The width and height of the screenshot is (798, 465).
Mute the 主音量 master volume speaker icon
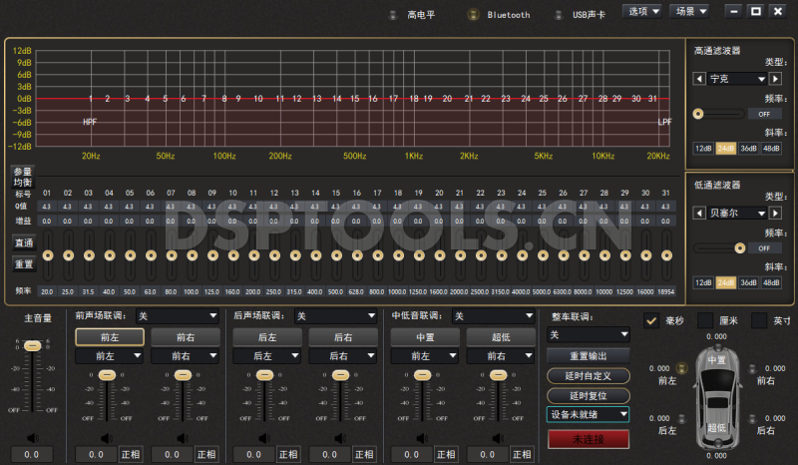click(x=33, y=436)
